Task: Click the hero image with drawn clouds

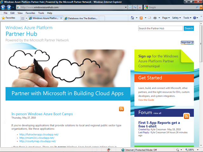Action: coord(68,68)
